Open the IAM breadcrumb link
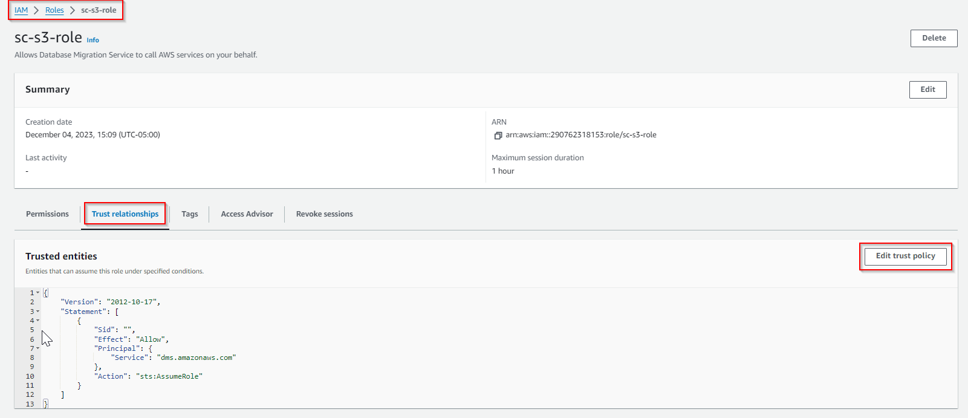 pyautogui.click(x=21, y=10)
